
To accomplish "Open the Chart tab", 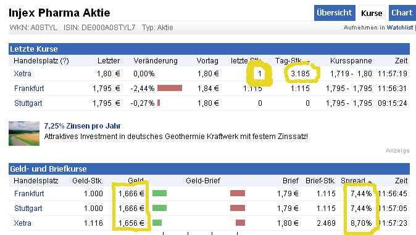I will coord(402,13).
